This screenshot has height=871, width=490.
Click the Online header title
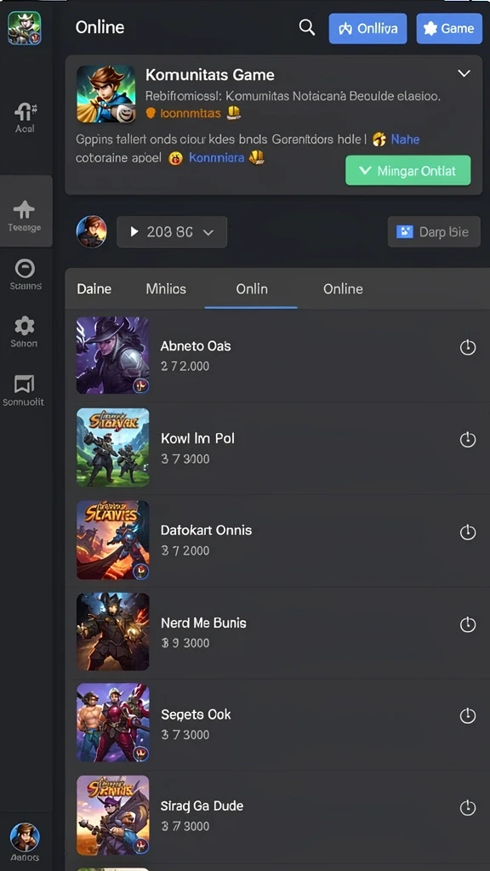pos(100,27)
